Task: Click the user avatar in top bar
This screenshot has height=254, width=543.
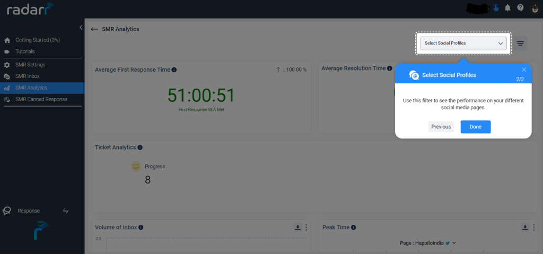Action: (x=535, y=8)
